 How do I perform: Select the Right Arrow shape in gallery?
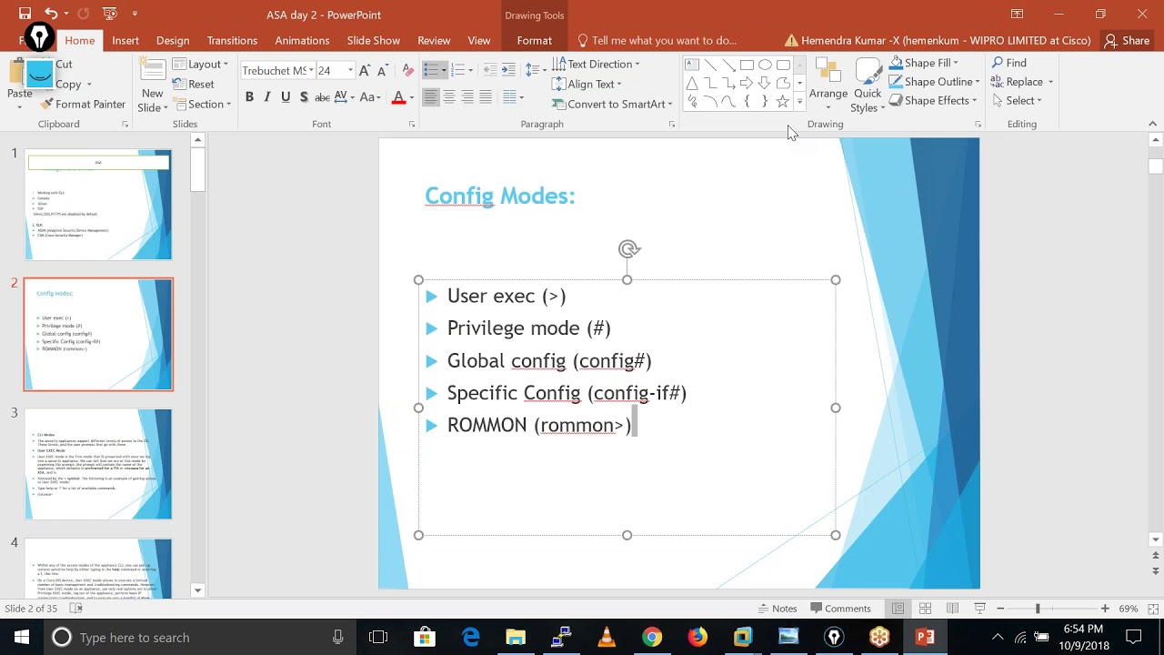pyautogui.click(x=747, y=83)
